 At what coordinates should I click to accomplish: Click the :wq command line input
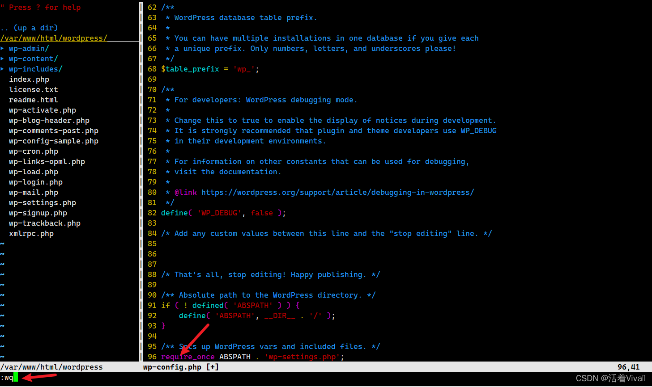[9, 377]
